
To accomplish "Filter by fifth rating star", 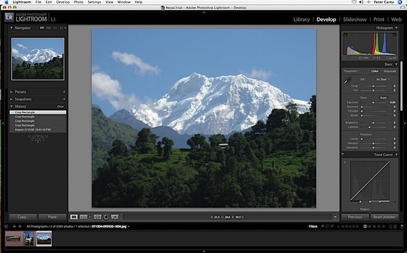I will point(357,227).
